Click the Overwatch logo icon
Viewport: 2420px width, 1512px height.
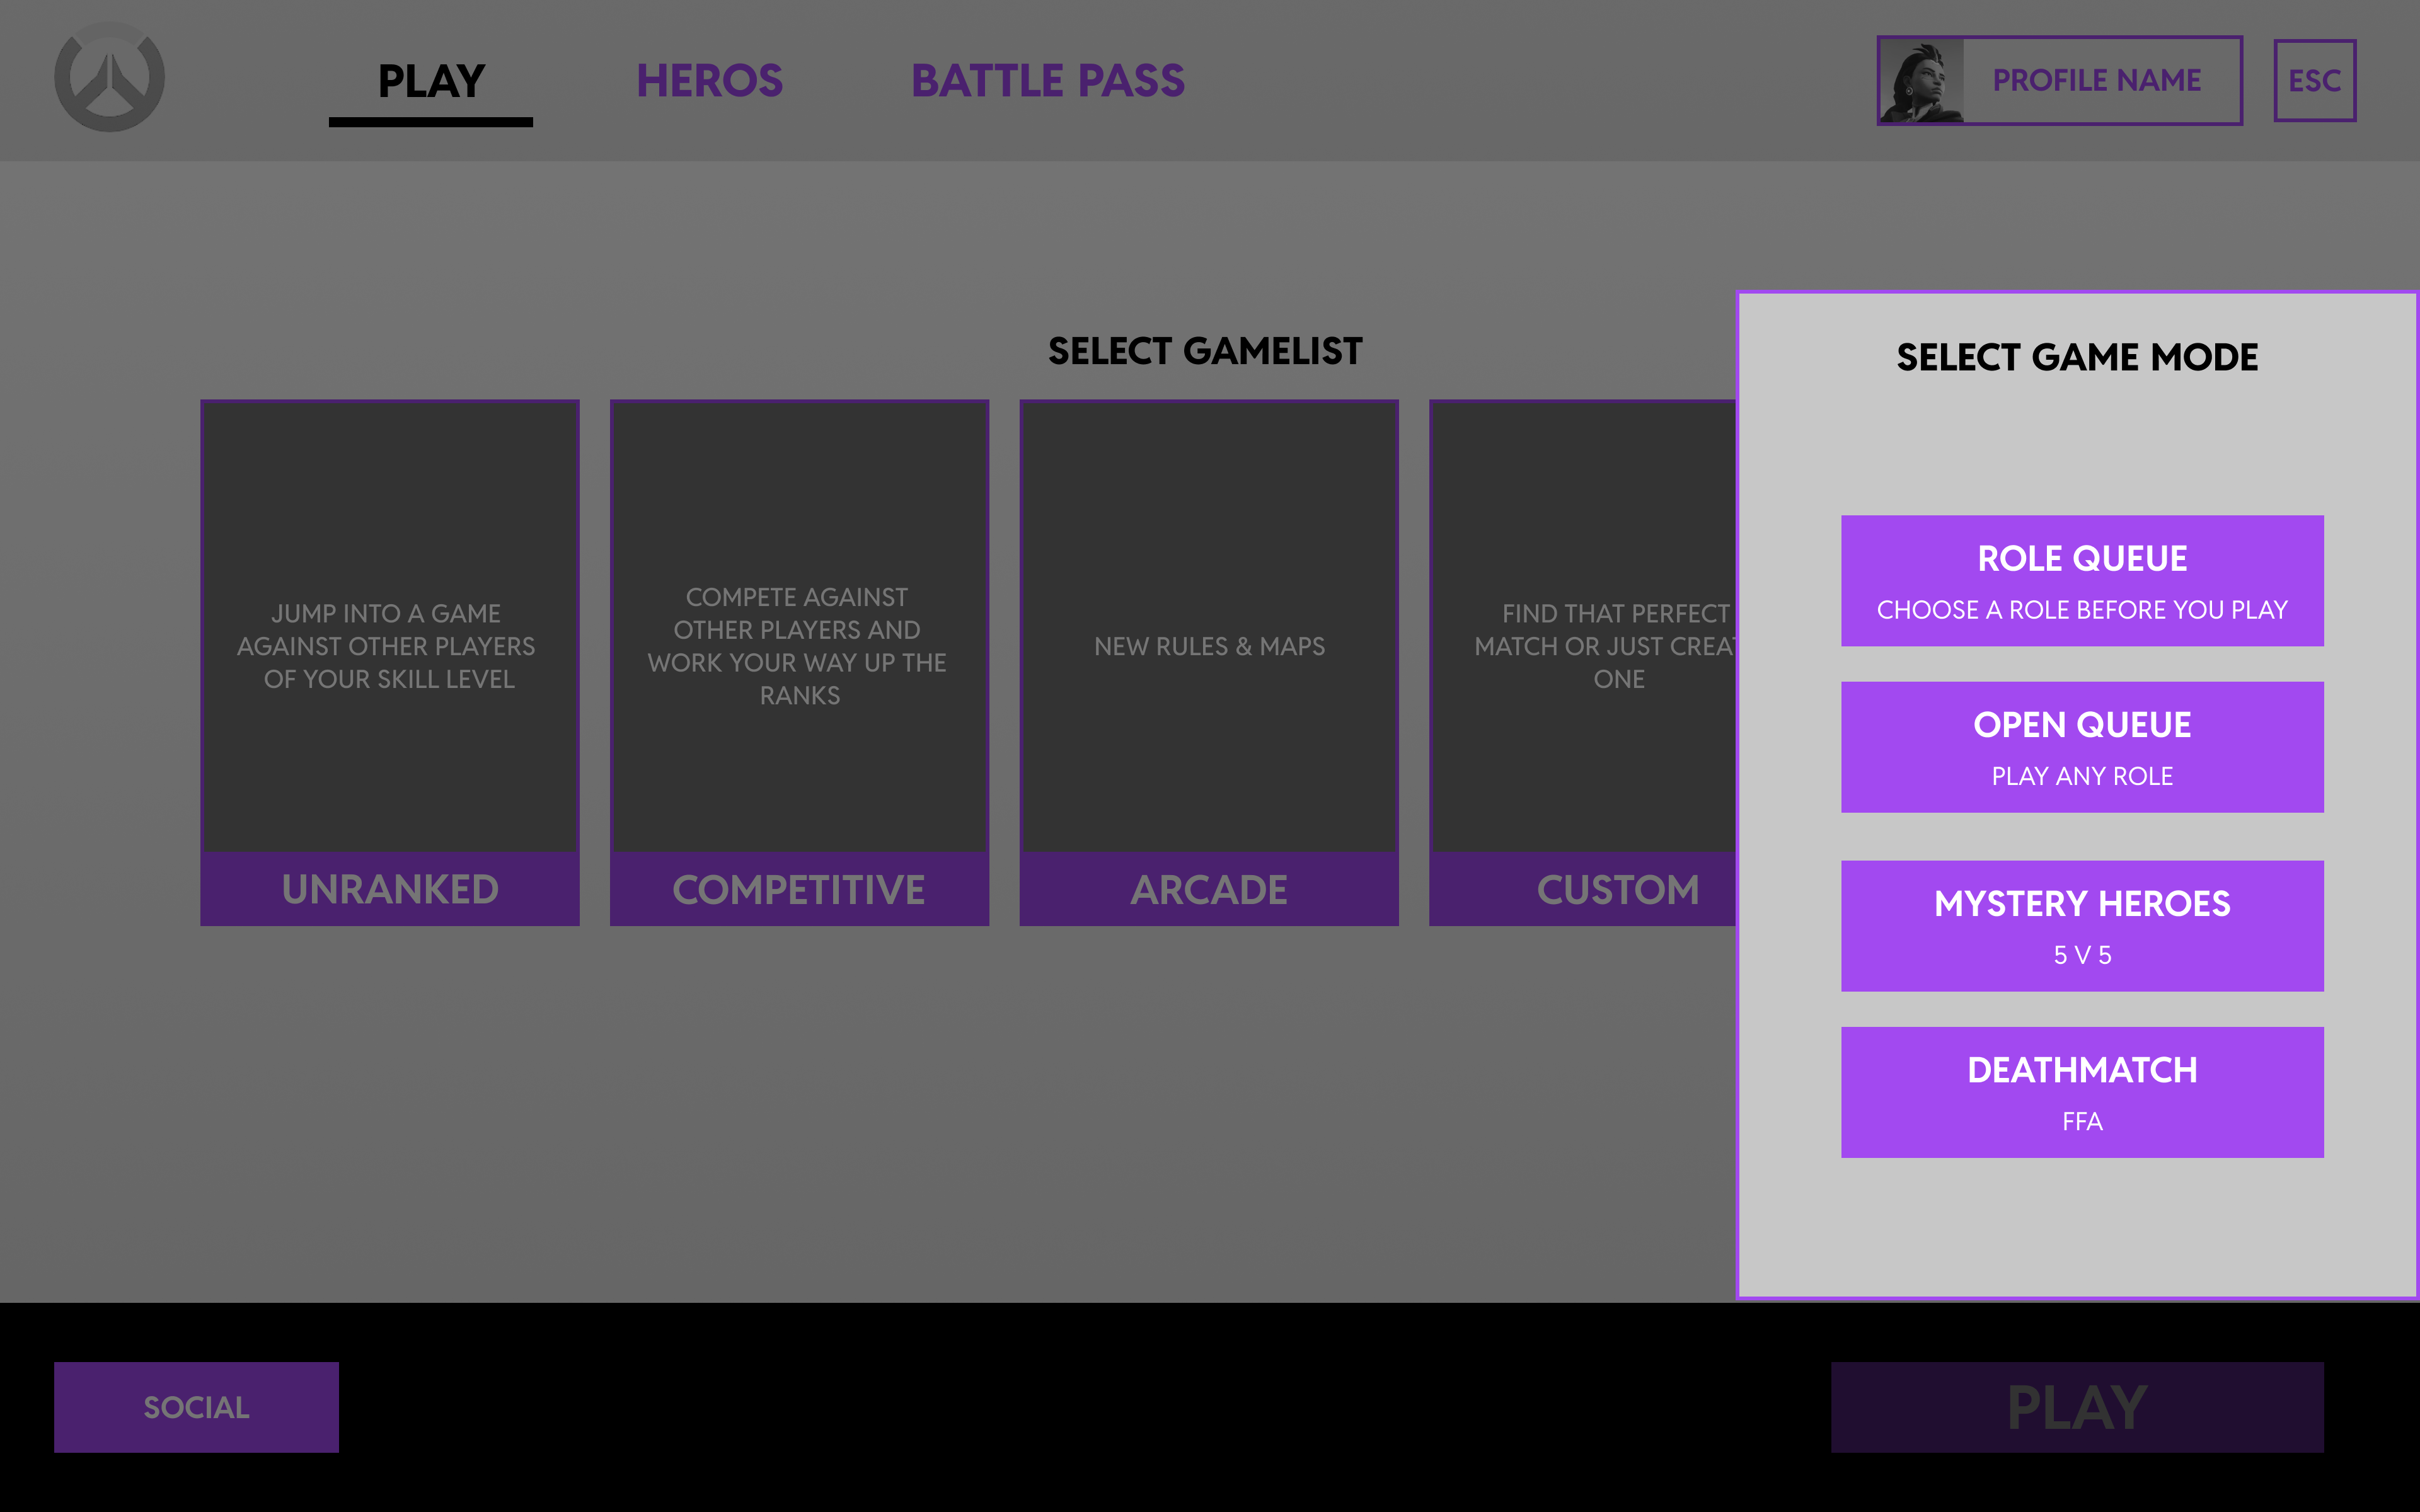[109, 78]
